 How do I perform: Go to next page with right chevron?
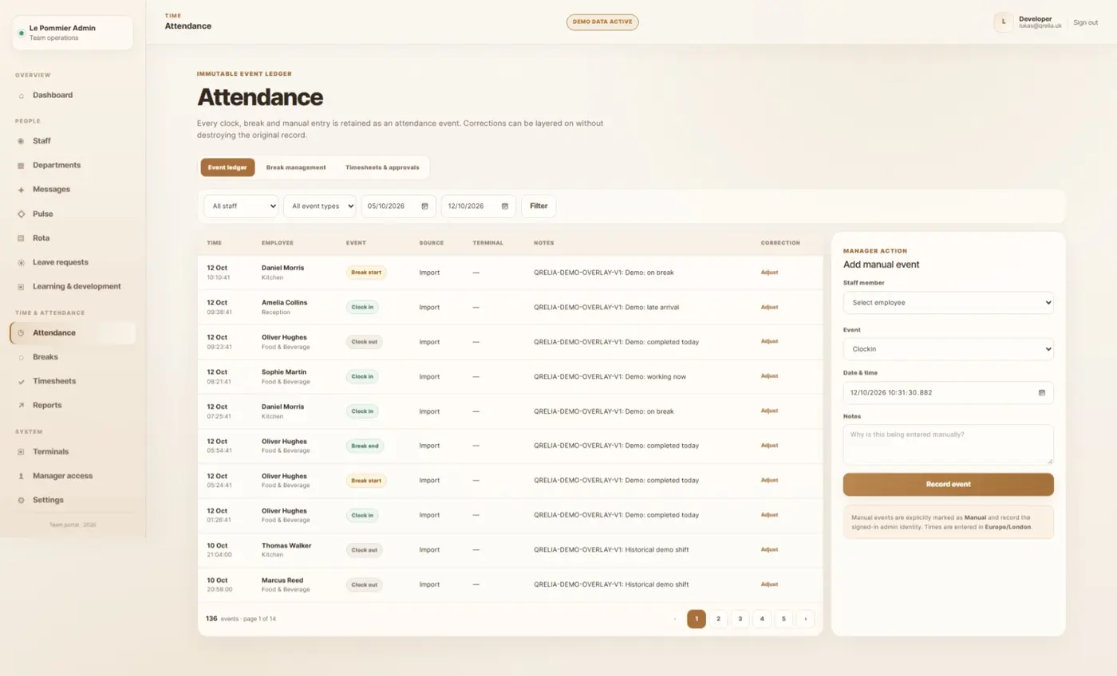pos(805,619)
